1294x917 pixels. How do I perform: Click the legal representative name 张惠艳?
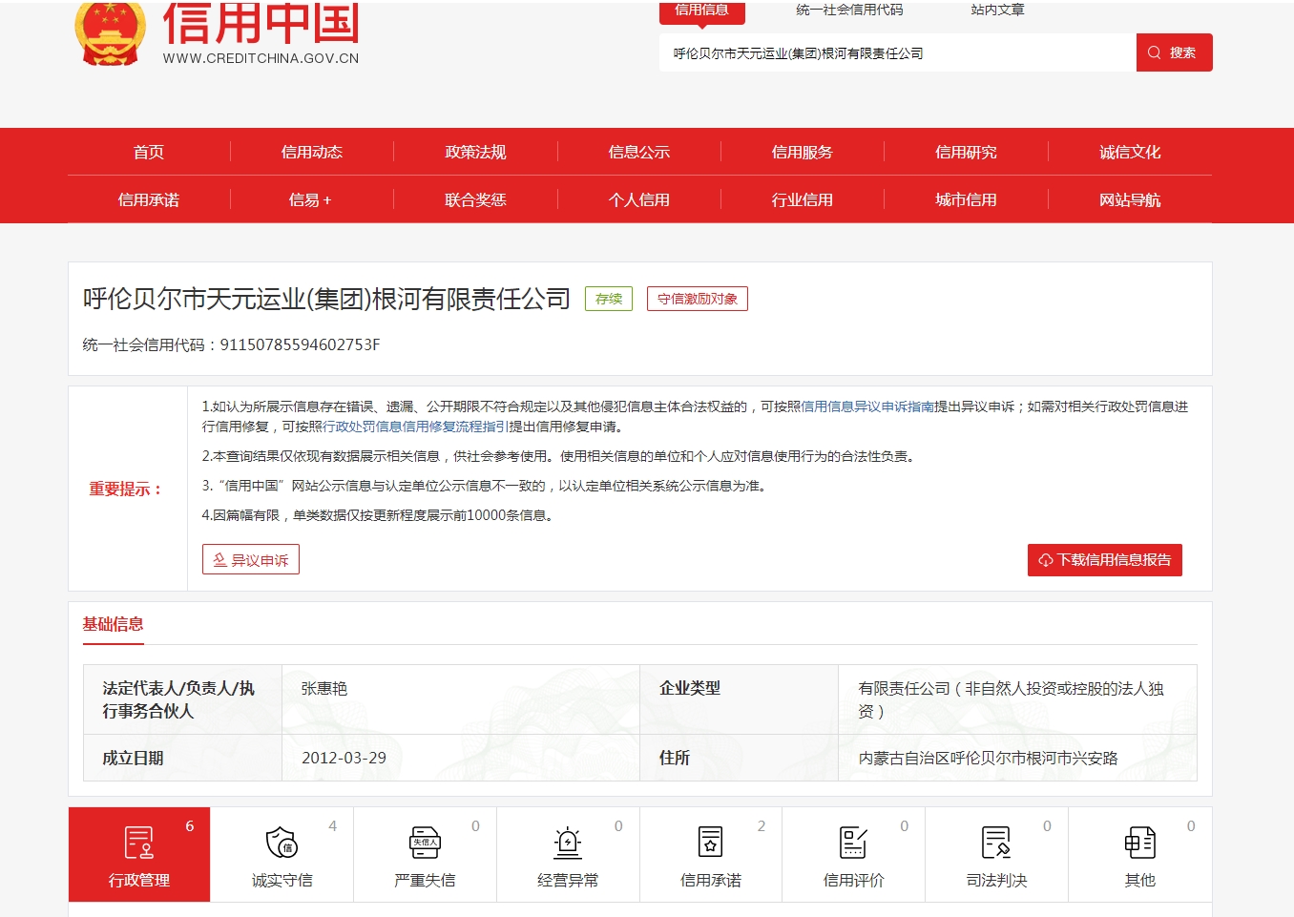(x=324, y=688)
